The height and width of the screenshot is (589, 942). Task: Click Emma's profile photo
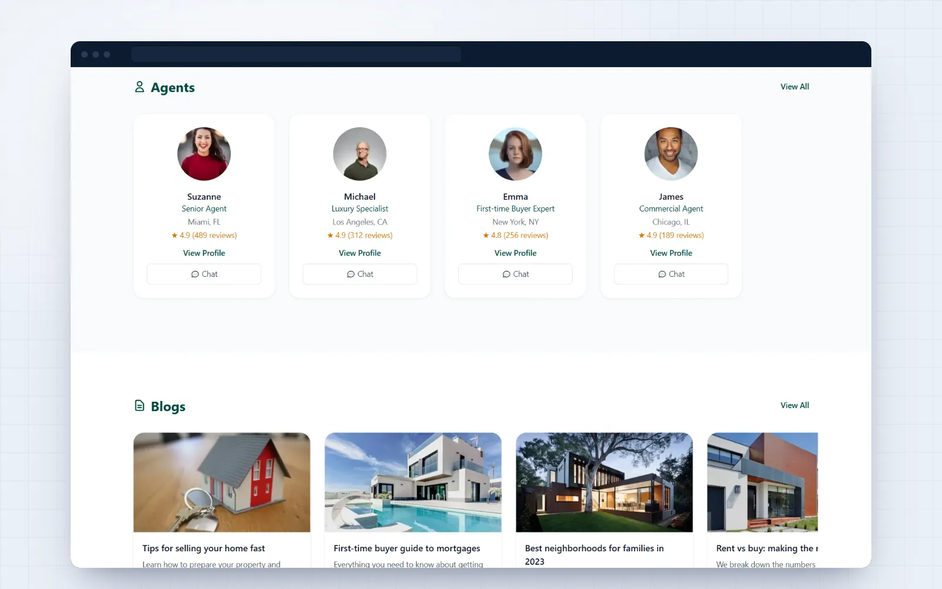[x=515, y=154]
